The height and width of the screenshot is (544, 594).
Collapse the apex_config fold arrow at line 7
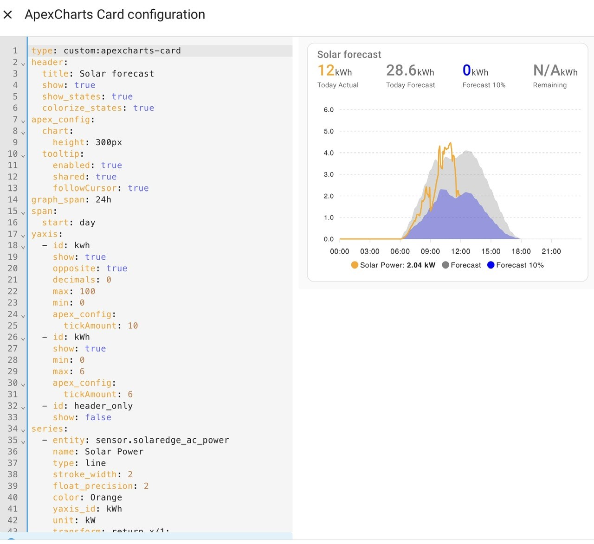click(23, 121)
